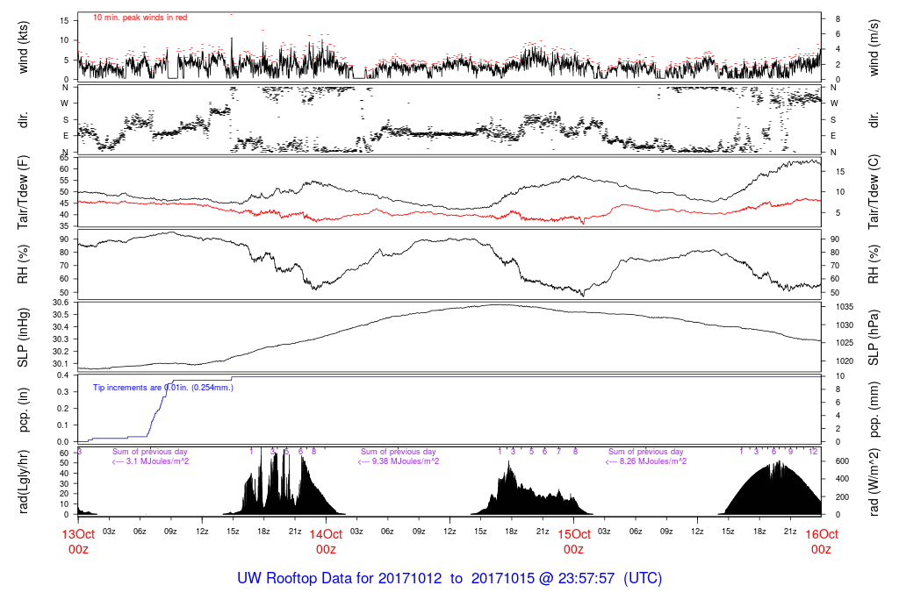This screenshot has width=899, height=614.
Task: Select the '13Oct' date label
Action: click(78, 534)
